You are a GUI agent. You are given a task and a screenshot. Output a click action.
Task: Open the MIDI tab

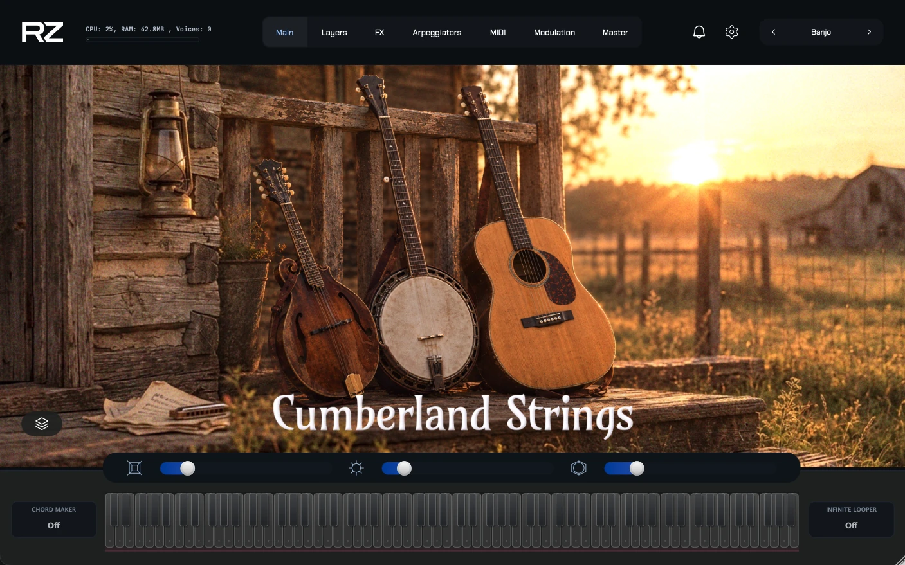click(498, 32)
